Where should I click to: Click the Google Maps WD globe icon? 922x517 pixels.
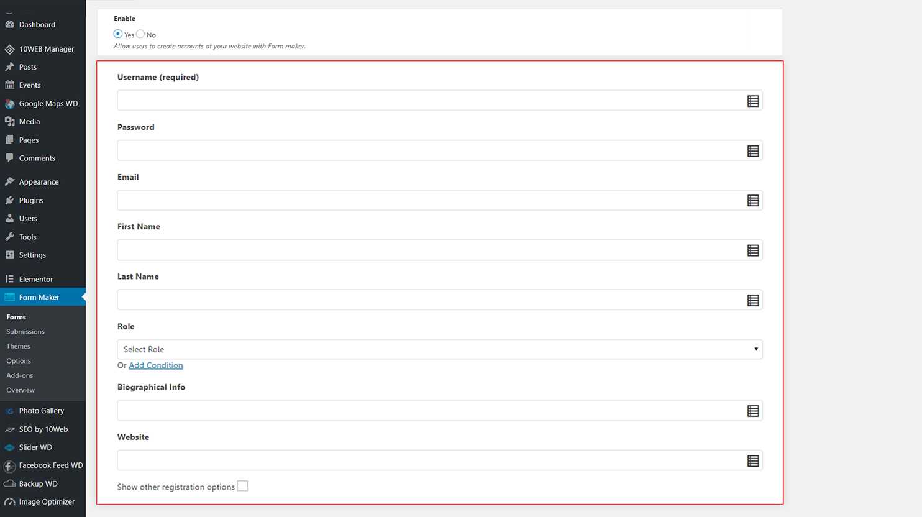[x=9, y=104]
